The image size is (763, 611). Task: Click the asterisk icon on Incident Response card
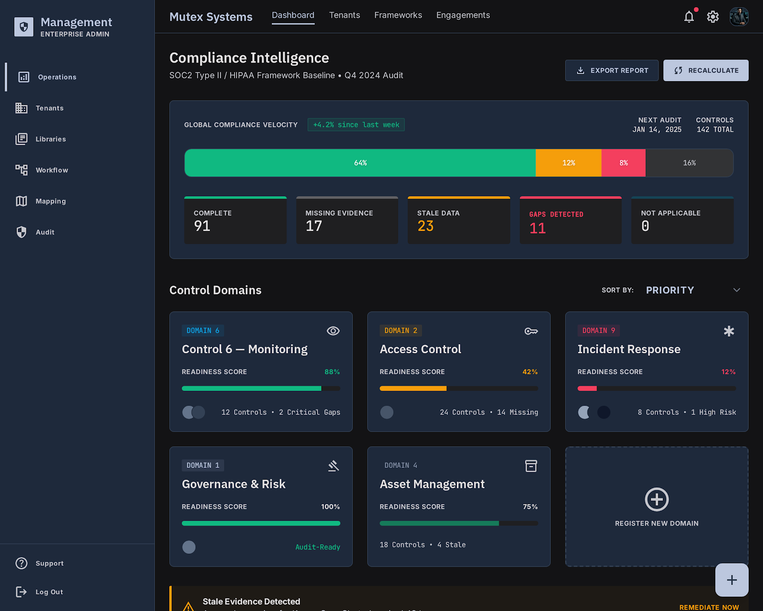[729, 331]
